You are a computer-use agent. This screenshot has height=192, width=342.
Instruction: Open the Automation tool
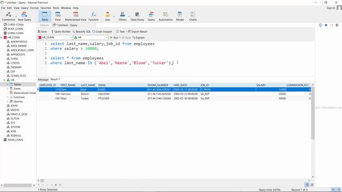(166, 17)
